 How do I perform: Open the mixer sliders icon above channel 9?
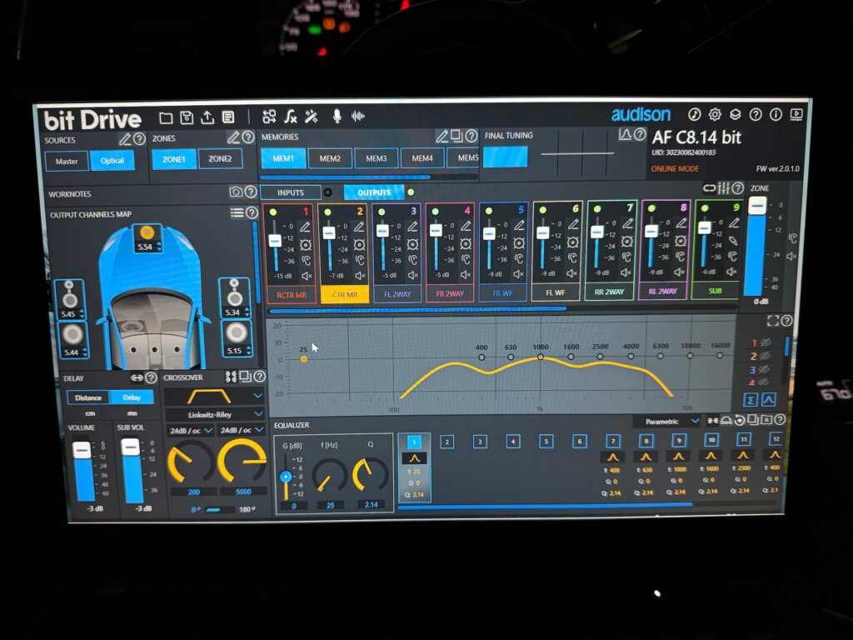click(723, 188)
